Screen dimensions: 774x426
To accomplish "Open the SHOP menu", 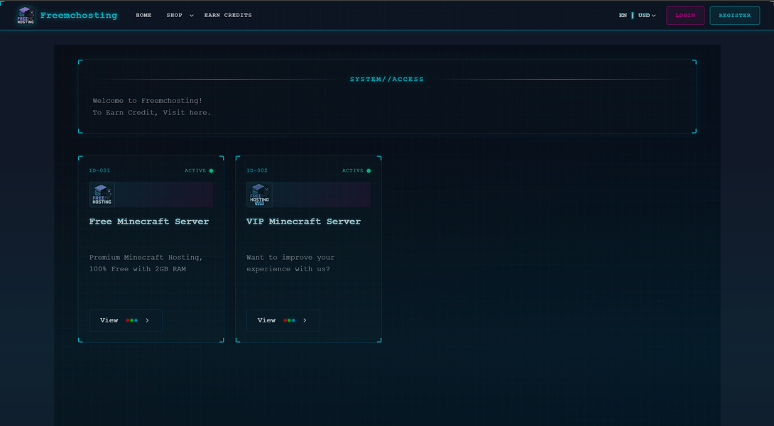I will (174, 16).
